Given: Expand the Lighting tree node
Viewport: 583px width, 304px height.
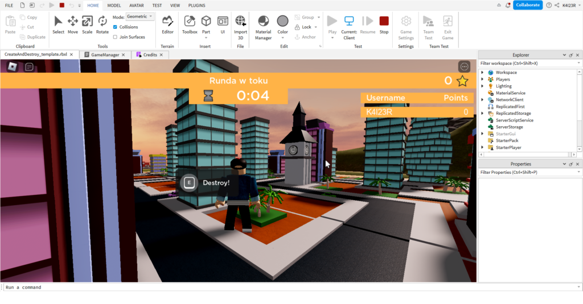Looking at the screenshot, I should click(483, 86).
